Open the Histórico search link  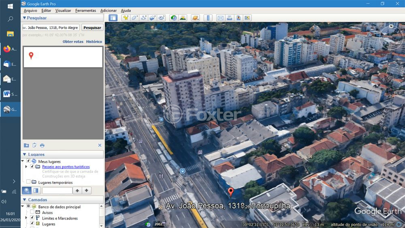tap(94, 42)
